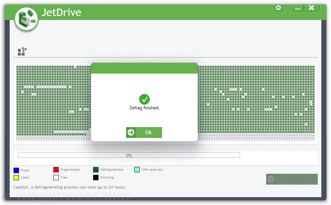
Task: Close the JetDrive window
Action: (x=312, y=8)
